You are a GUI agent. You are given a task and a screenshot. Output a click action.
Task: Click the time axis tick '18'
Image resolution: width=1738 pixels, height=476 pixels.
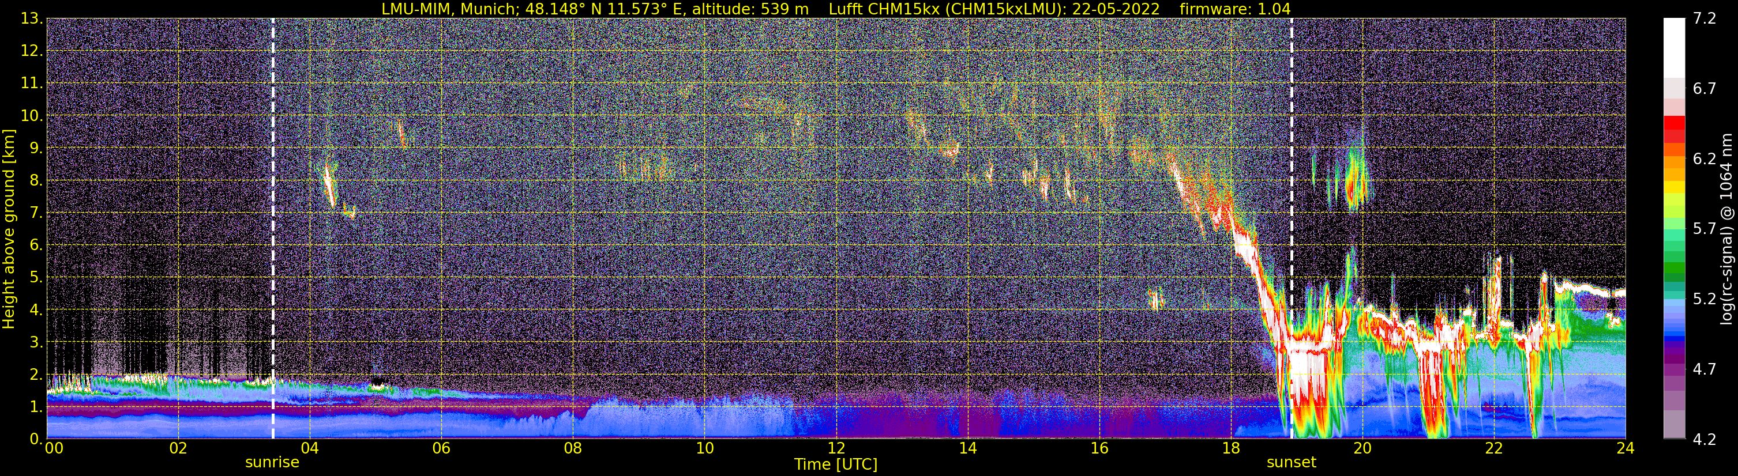[1230, 448]
